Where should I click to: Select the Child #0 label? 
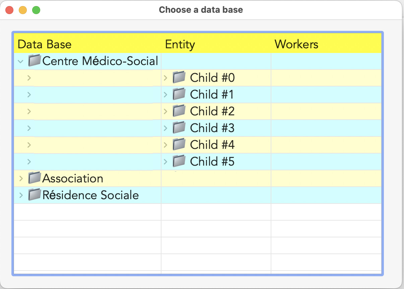pyautogui.click(x=212, y=78)
